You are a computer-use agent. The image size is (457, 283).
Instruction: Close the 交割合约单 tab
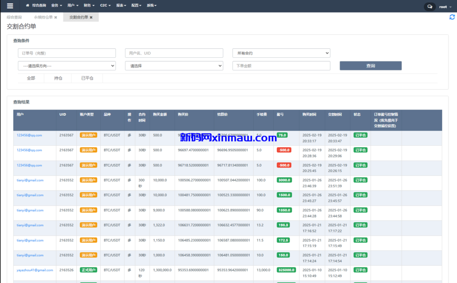point(91,17)
